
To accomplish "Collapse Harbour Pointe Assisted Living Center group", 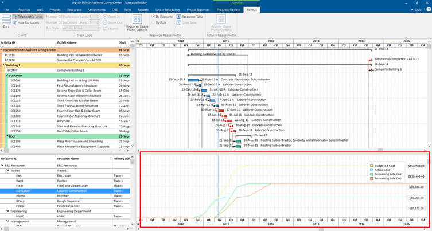I will click(1, 50).
